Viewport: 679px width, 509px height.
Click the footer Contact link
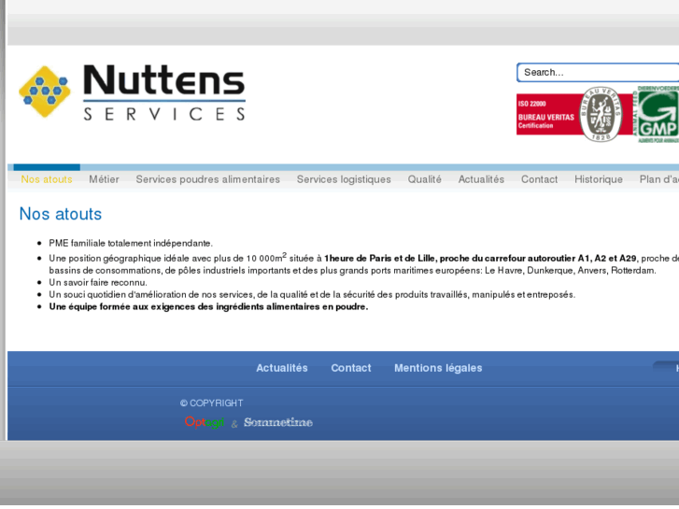coord(351,368)
